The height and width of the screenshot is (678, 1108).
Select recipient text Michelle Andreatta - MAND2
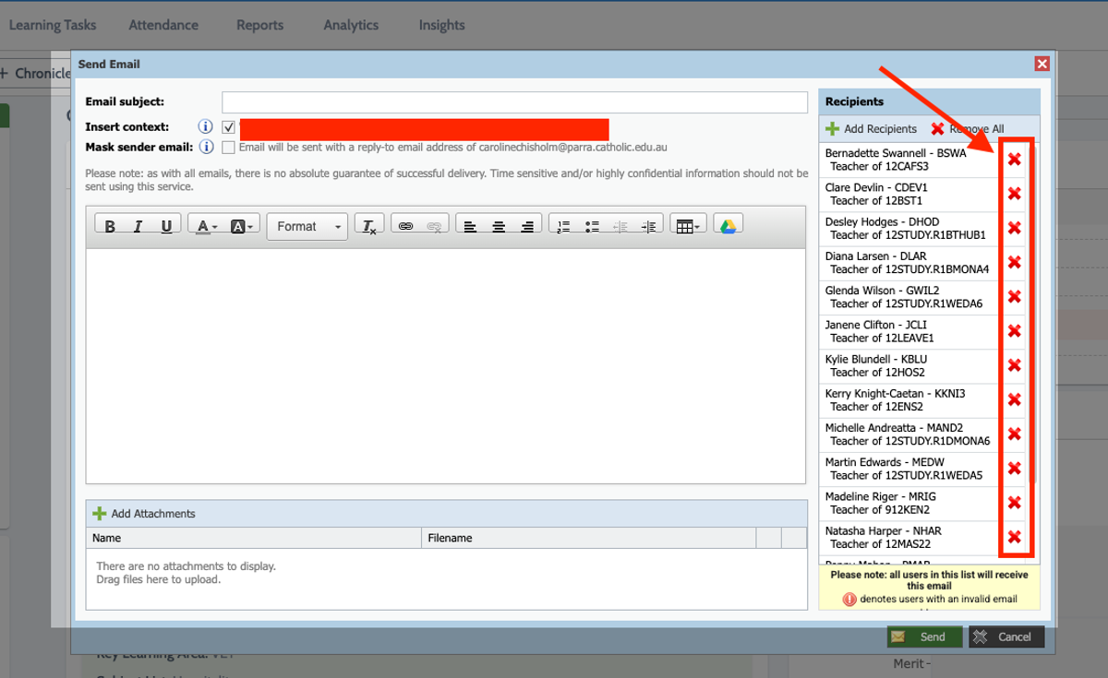[x=894, y=428]
